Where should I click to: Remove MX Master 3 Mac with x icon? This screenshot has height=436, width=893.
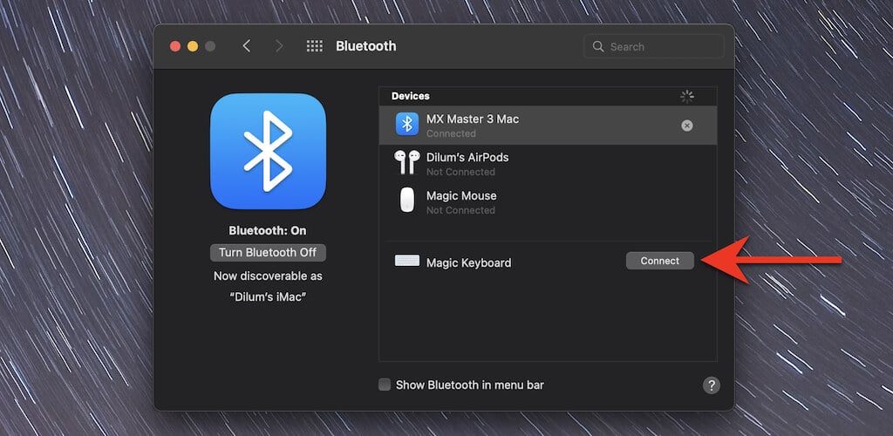coord(687,126)
